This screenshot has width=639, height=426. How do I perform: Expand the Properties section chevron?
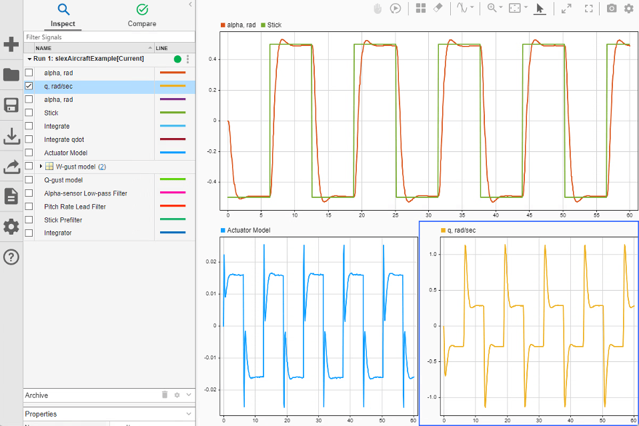(x=189, y=414)
